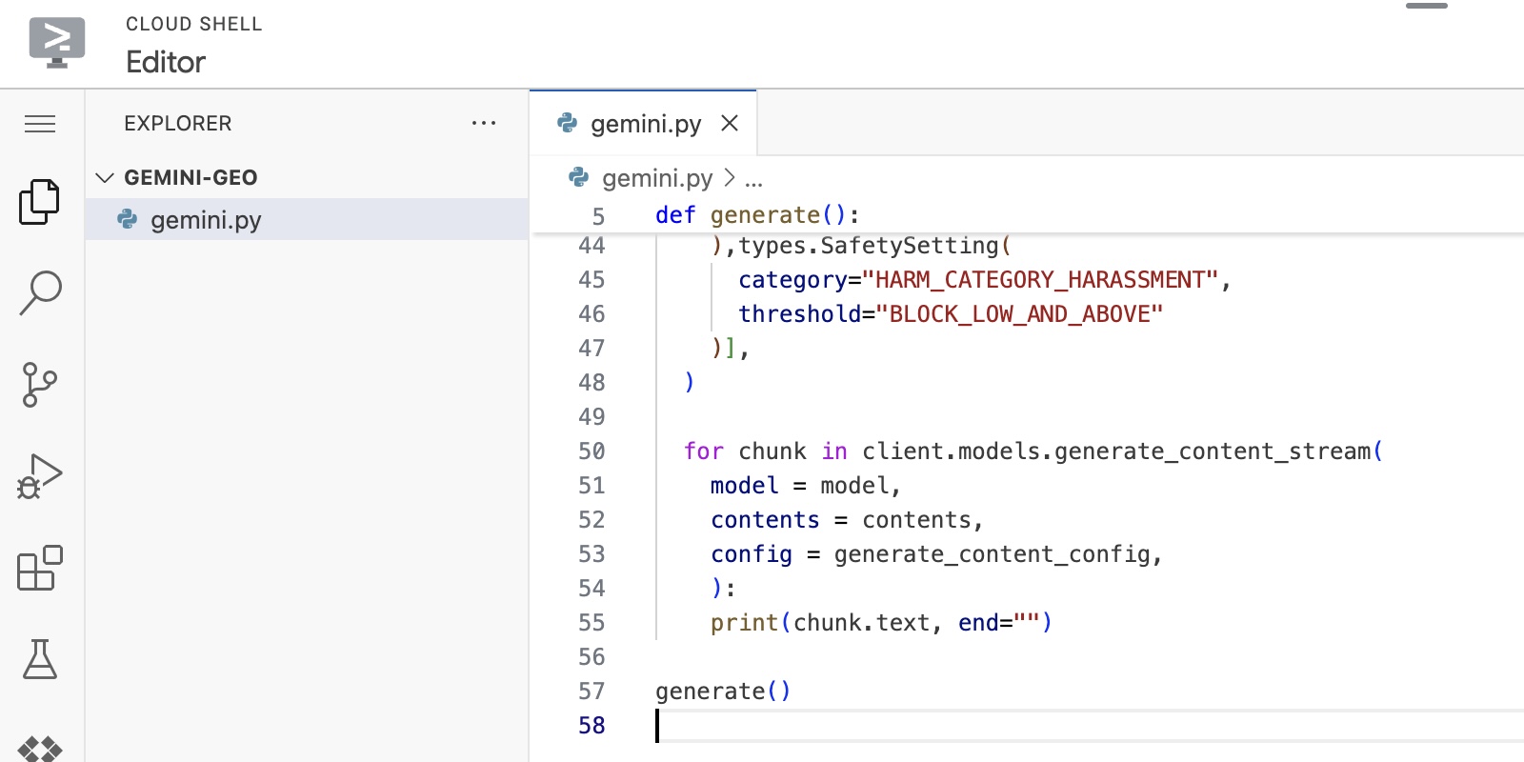Image resolution: width=1524 pixels, height=762 pixels.
Task: Open the Run and Debug icon
Action: pyautogui.click(x=40, y=476)
